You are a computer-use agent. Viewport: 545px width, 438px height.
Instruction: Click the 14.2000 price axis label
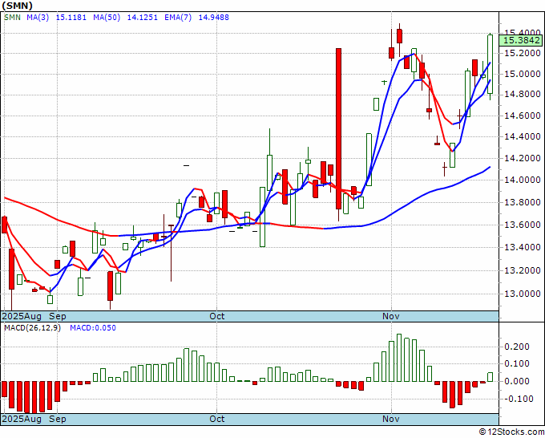(522, 158)
